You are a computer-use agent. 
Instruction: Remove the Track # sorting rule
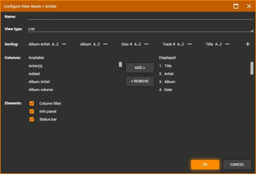(x=189, y=44)
